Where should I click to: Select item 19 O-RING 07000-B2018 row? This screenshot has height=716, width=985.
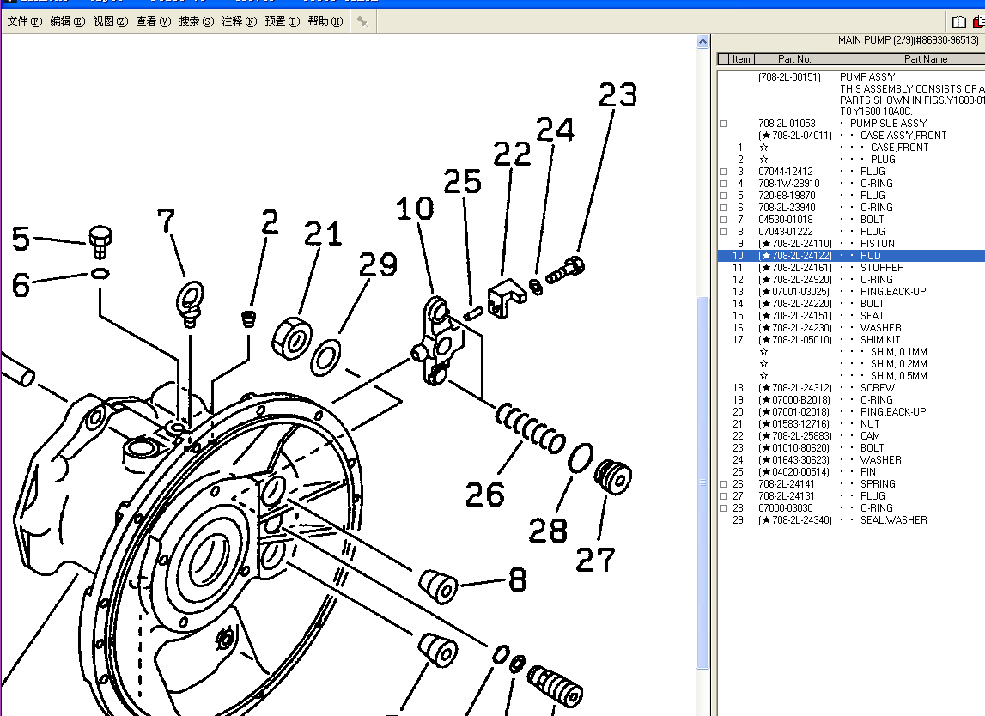pos(851,400)
